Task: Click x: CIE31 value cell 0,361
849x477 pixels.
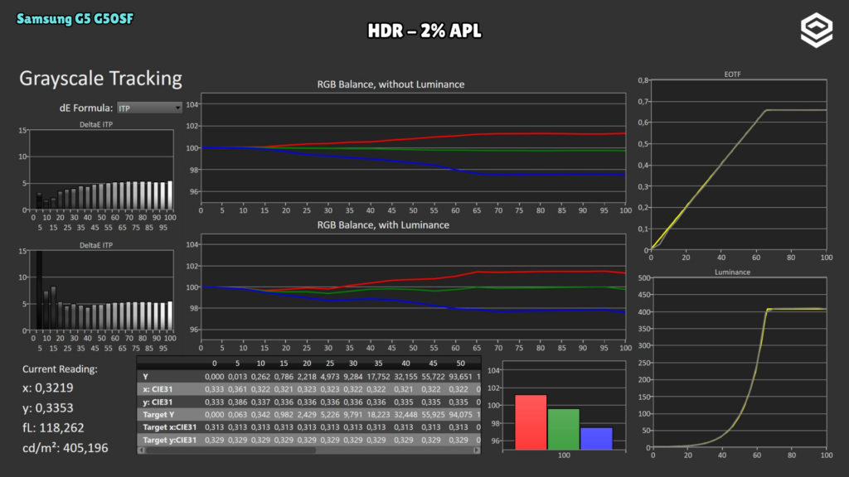Action: [x=237, y=389]
